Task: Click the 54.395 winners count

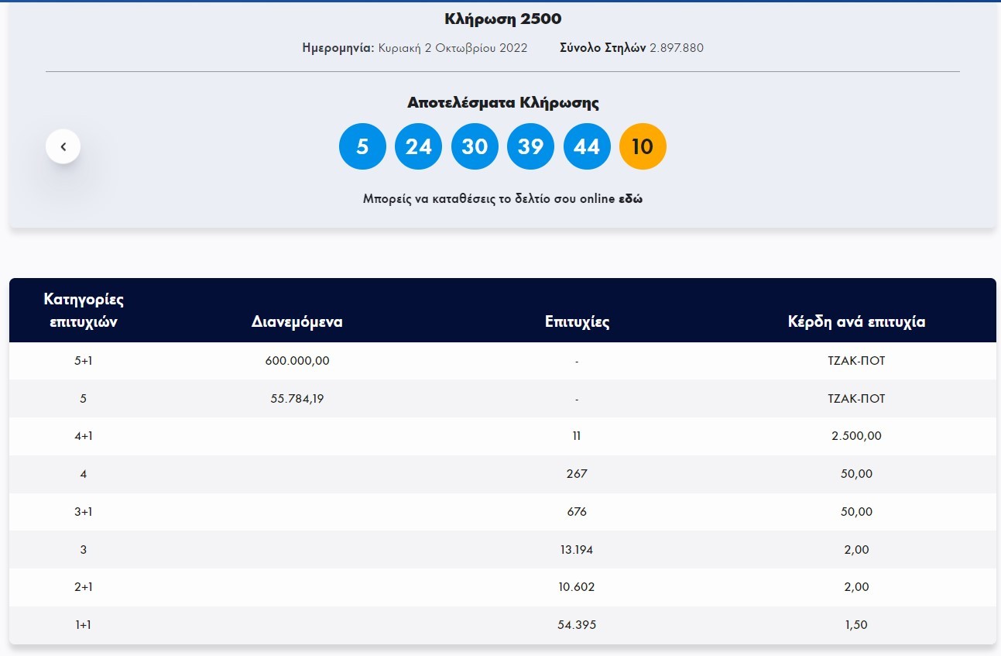Action: (577, 625)
